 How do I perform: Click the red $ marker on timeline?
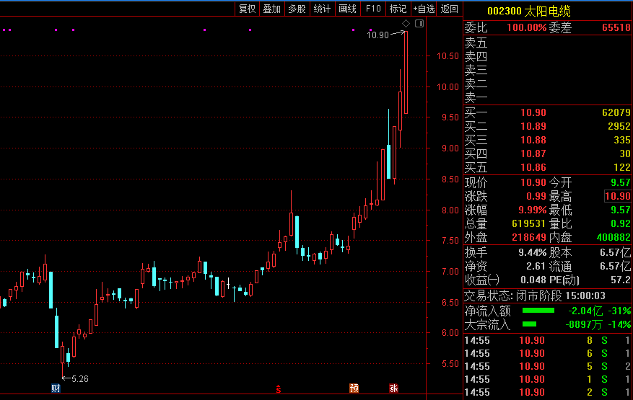pos(279,389)
